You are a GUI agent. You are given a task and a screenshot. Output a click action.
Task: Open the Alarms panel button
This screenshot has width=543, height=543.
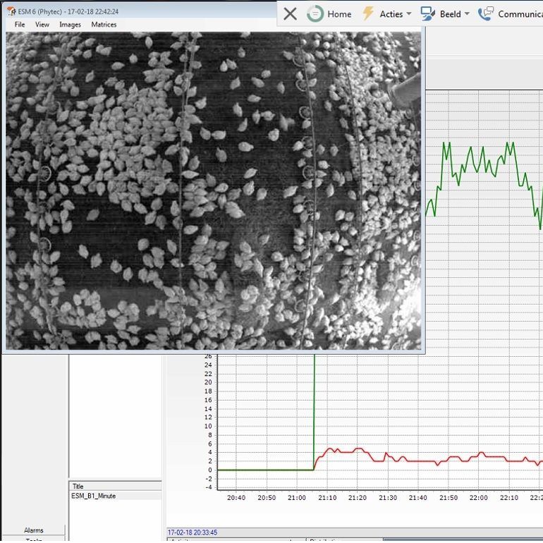point(34,530)
